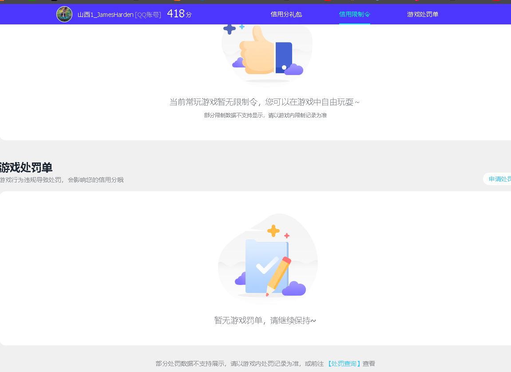The image size is (511, 372).
Task: Click the 申请处罚 button on the right
Action: (499, 178)
